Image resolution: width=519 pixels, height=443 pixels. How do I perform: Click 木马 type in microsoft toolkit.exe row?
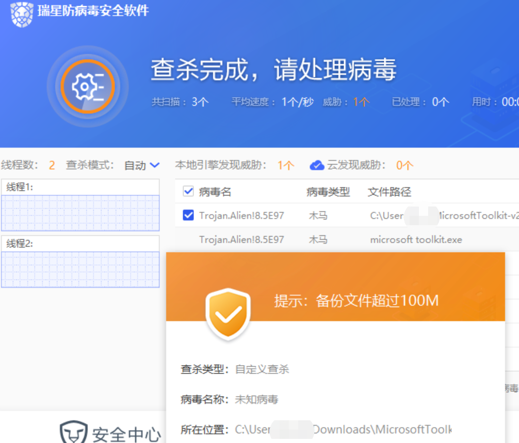coord(318,239)
